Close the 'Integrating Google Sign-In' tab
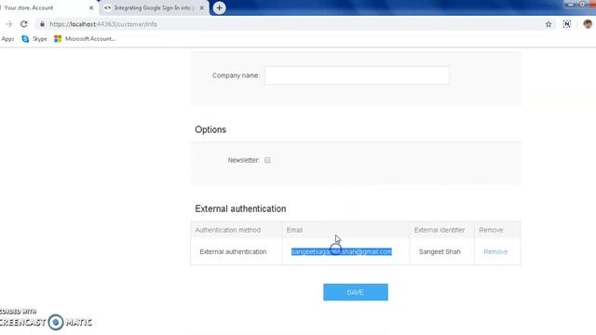Screen dimensions: 596x335 pyautogui.click(x=202, y=7)
